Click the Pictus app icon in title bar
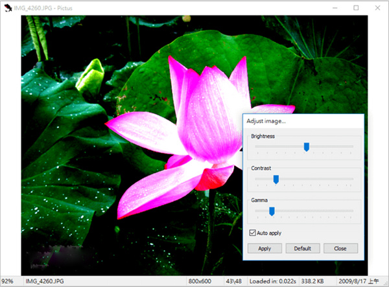 (6, 7)
